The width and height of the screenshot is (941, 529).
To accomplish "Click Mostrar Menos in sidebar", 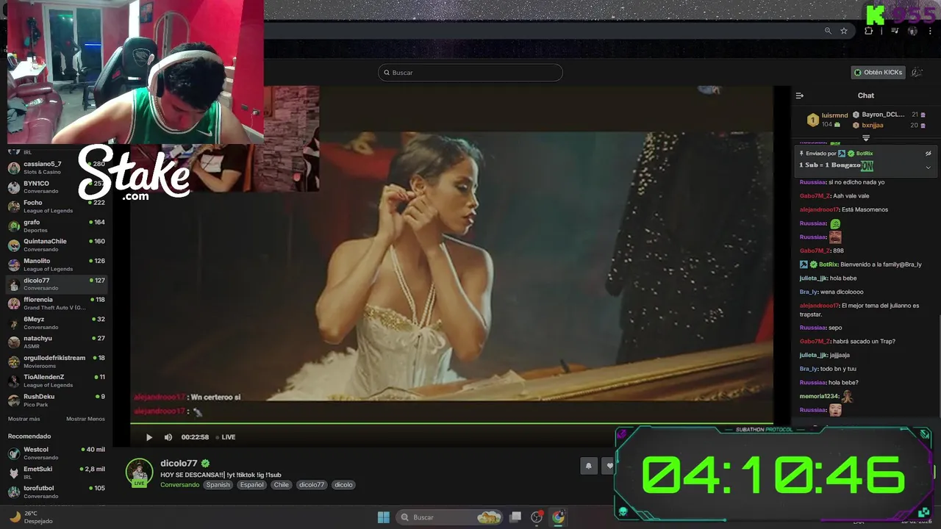I will [85, 419].
